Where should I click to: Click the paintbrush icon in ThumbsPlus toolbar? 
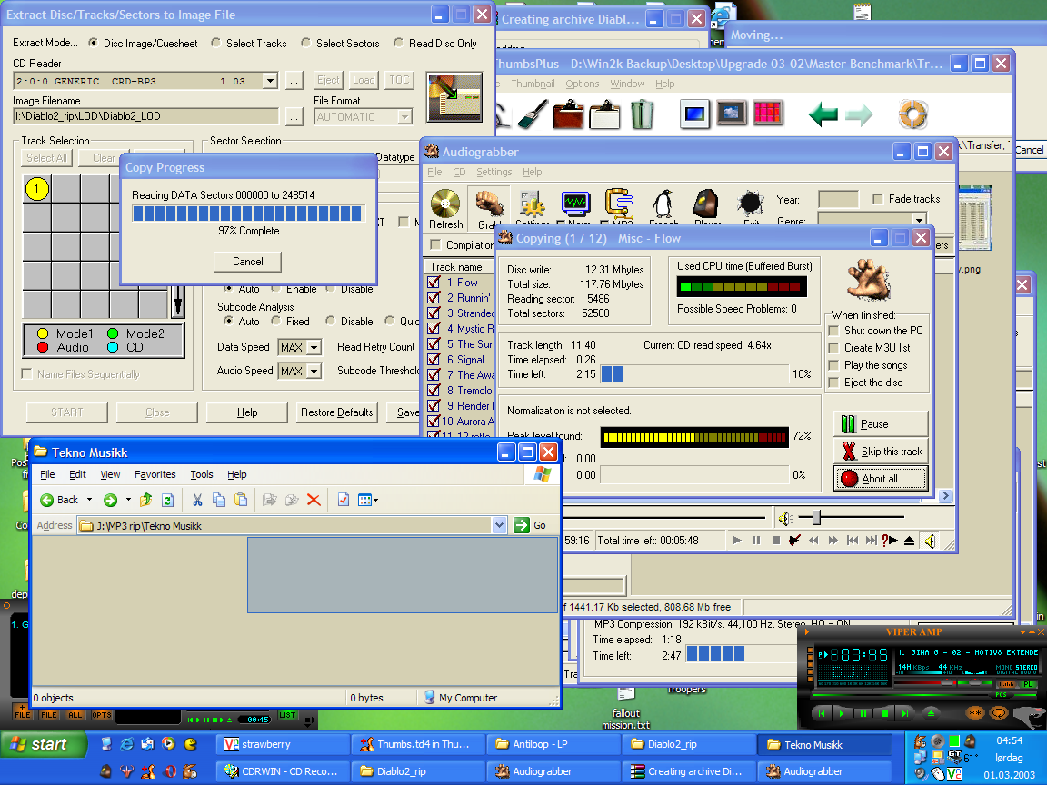pyautogui.click(x=533, y=114)
